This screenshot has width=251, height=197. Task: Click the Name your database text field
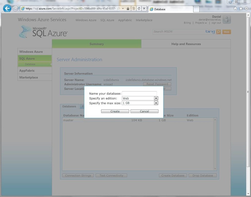tap(139, 93)
